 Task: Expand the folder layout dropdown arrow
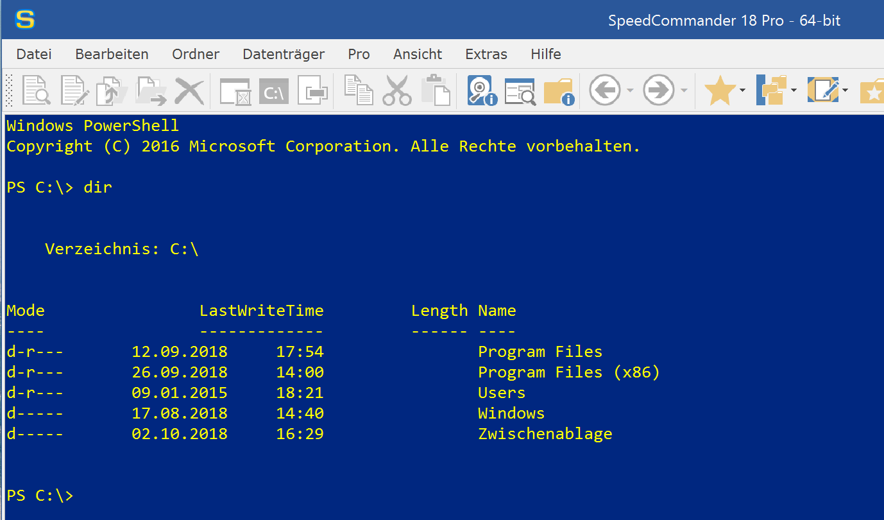[x=794, y=91]
